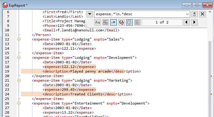Collapse expense-item node at line 12
Viewport: 214px width, 117px height.
(19, 39)
